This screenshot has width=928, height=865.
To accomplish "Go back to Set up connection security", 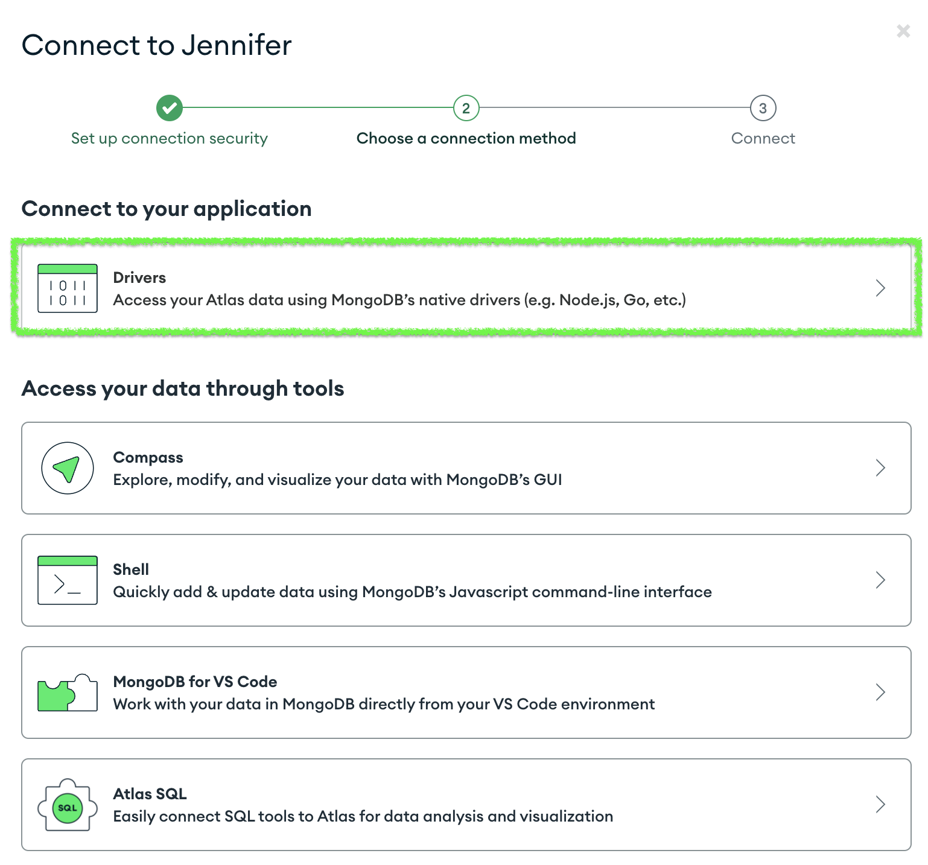I will pos(170,138).
